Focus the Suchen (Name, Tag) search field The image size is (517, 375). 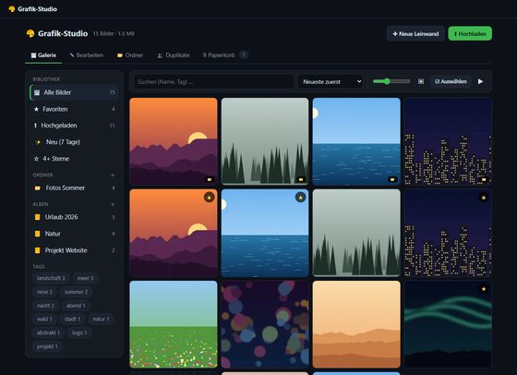(213, 81)
